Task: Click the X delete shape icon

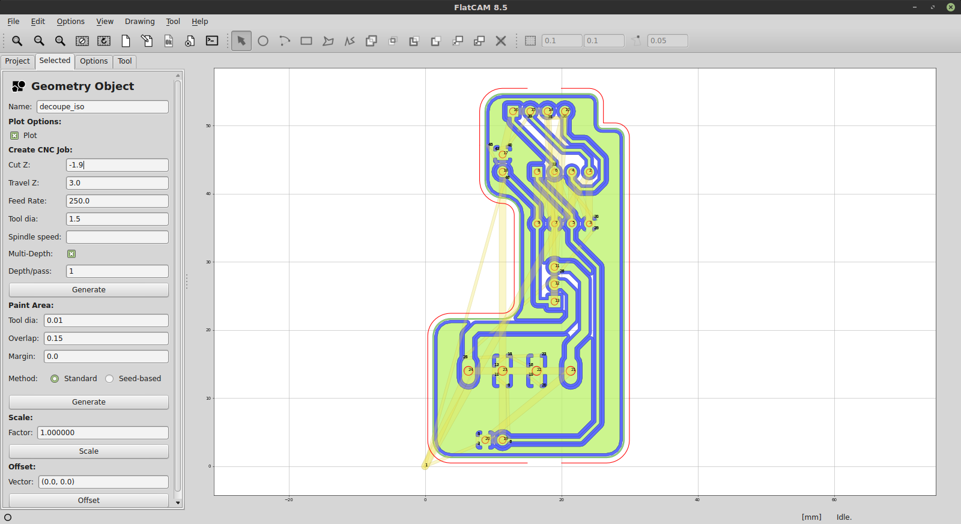Action: [x=501, y=41]
